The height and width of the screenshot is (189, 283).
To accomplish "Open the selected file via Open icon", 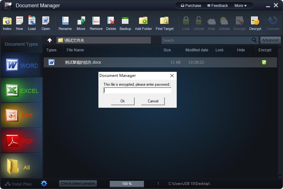I will click(46, 20).
